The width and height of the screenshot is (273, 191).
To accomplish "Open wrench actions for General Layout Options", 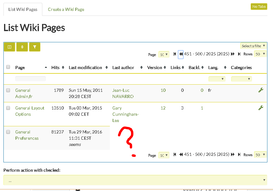I will [x=261, y=108].
